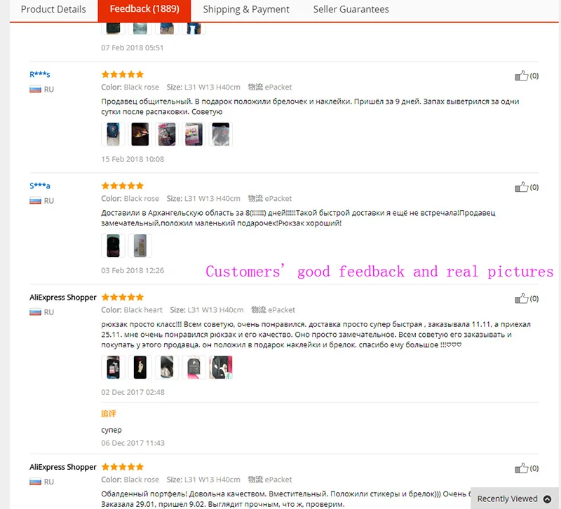View last photo in R***s review
Viewport: 561px width, 509px height.
(x=221, y=134)
